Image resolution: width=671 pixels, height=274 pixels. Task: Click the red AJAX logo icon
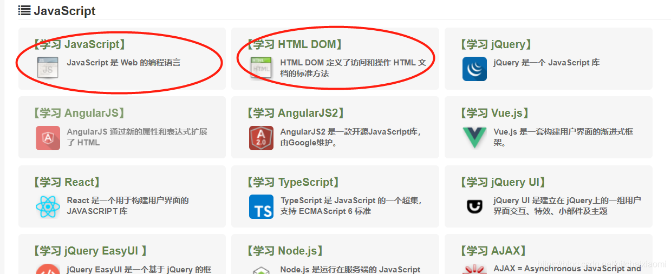[474, 269]
